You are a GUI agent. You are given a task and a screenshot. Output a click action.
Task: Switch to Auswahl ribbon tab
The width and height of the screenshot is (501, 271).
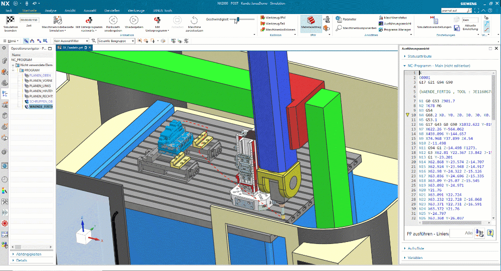click(90, 11)
